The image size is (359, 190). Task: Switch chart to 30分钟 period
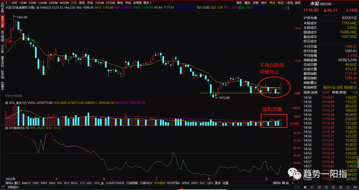(53, 3)
